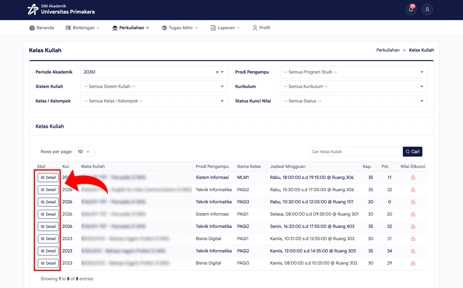The image size is (463, 288).
Task: Go to Beranda dashboard
Action: [42, 28]
